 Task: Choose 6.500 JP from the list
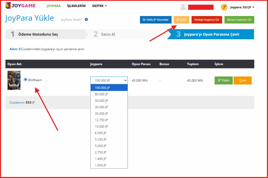(109, 133)
